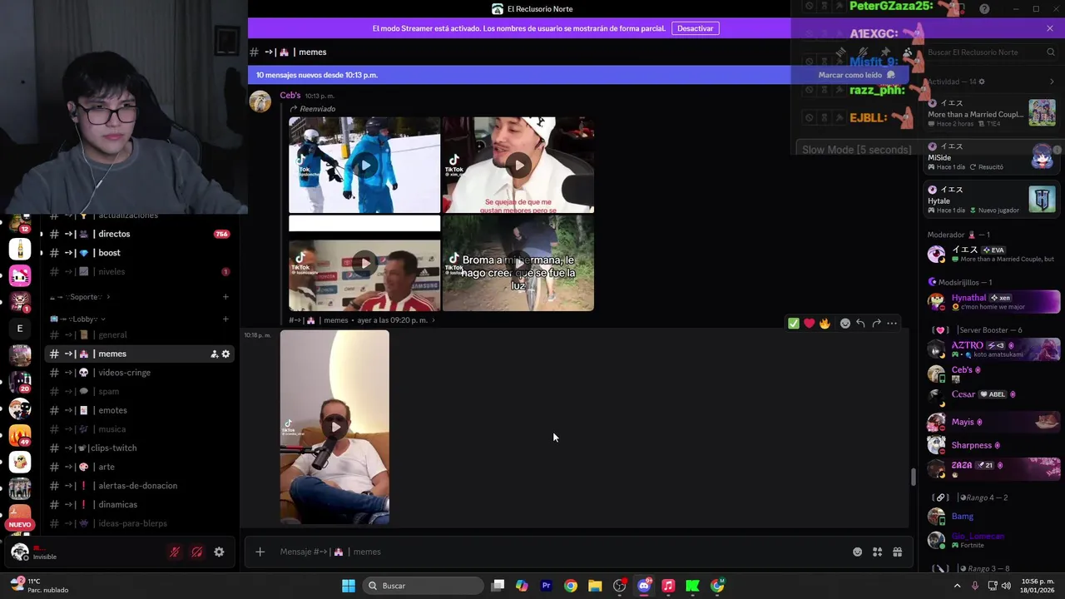Select the flame server icon with 49 badge
The image size is (1065, 599).
coord(20,435)
